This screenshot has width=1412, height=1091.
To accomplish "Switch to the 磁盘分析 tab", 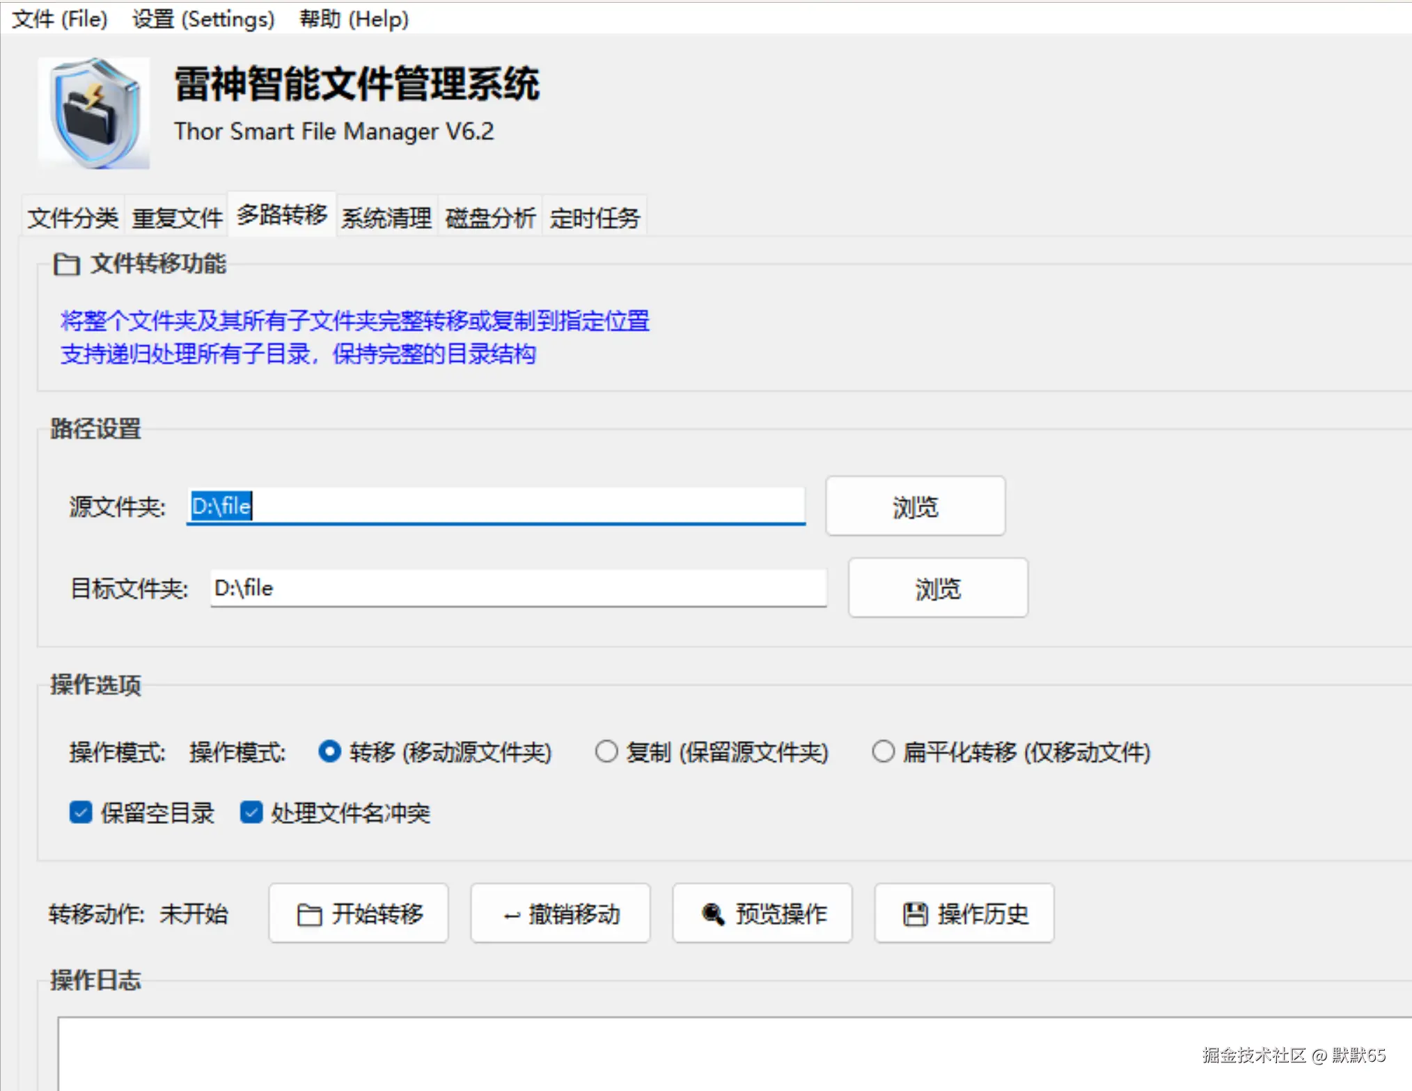I will (x=490, y=218).
